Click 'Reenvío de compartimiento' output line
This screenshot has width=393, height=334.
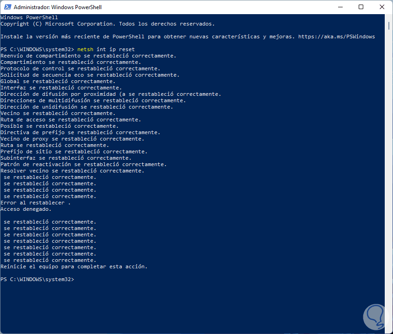pos(88,56)
